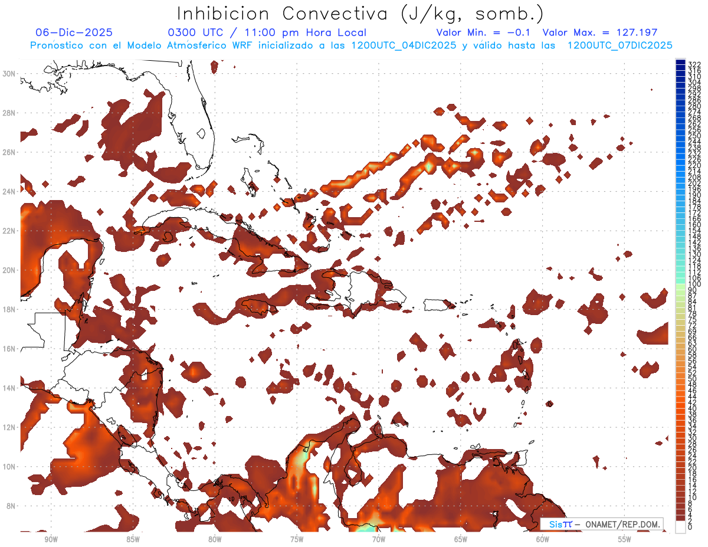Click the "Valor Max. = 127.197" text
The image size is (708, 547).
600,32
